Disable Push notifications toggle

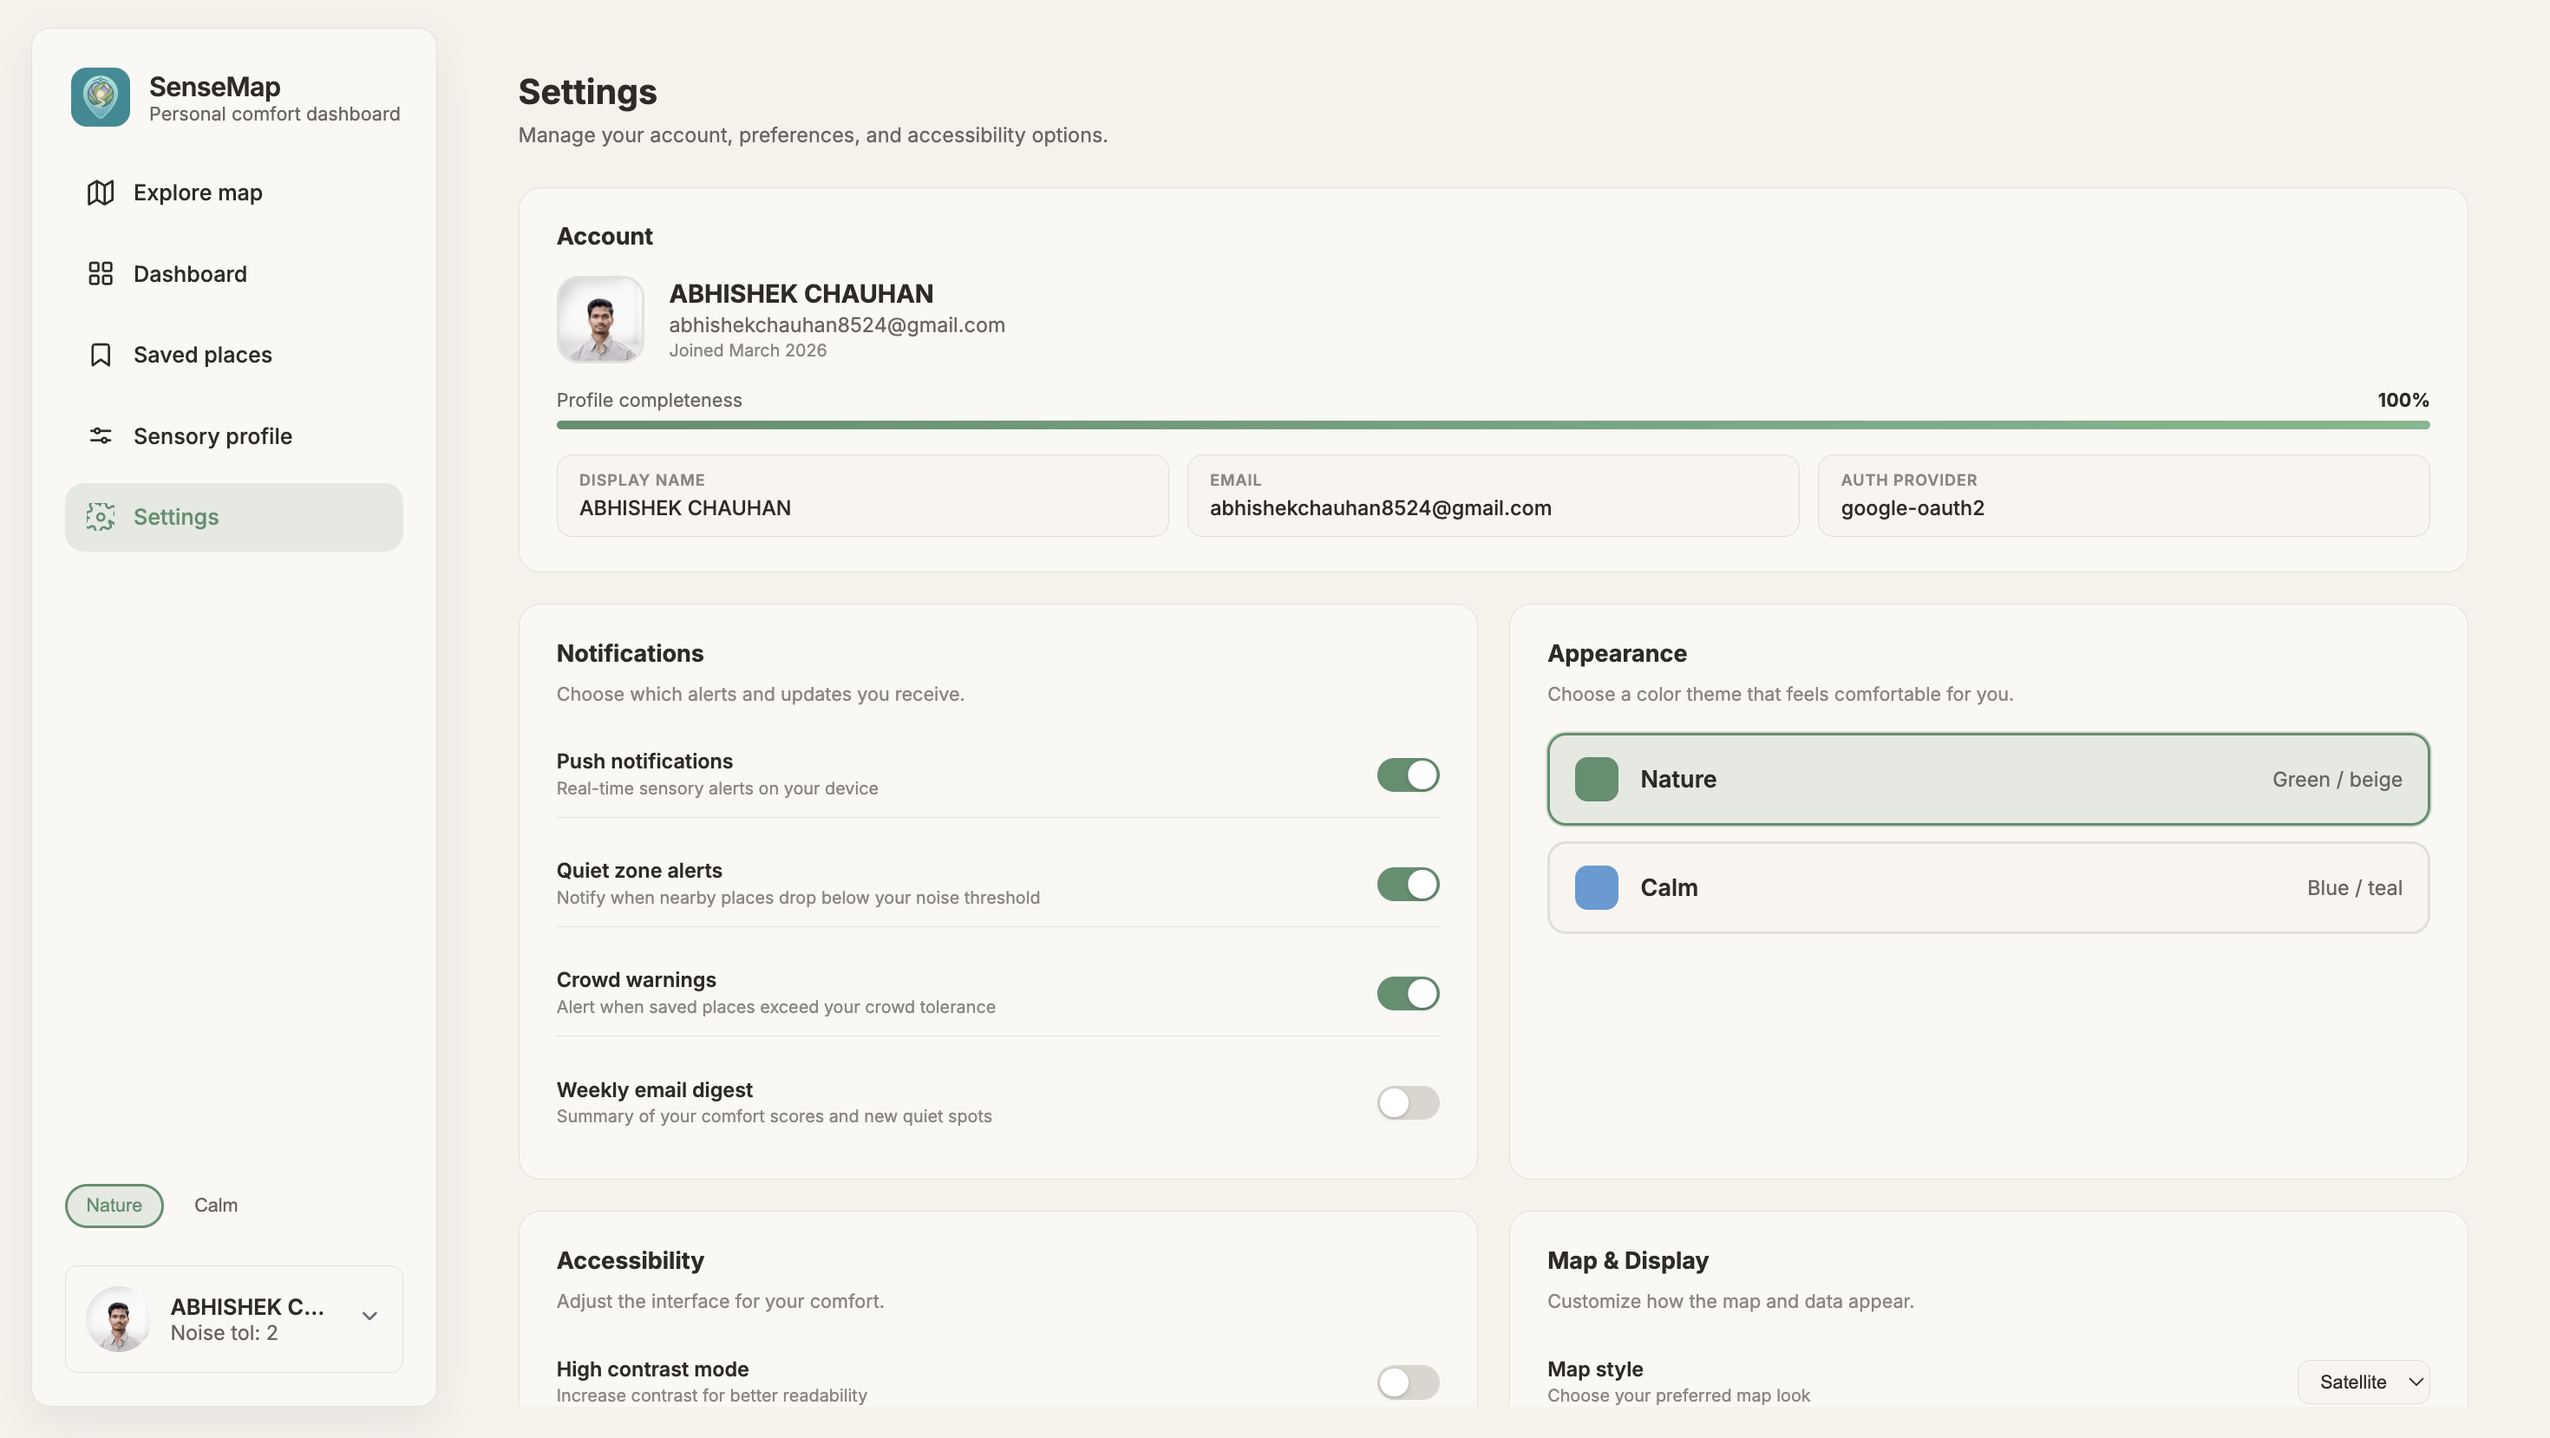1407,775
